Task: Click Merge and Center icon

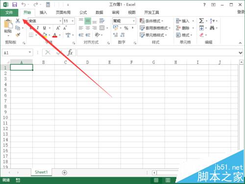Action: click(x=102, y=28)
